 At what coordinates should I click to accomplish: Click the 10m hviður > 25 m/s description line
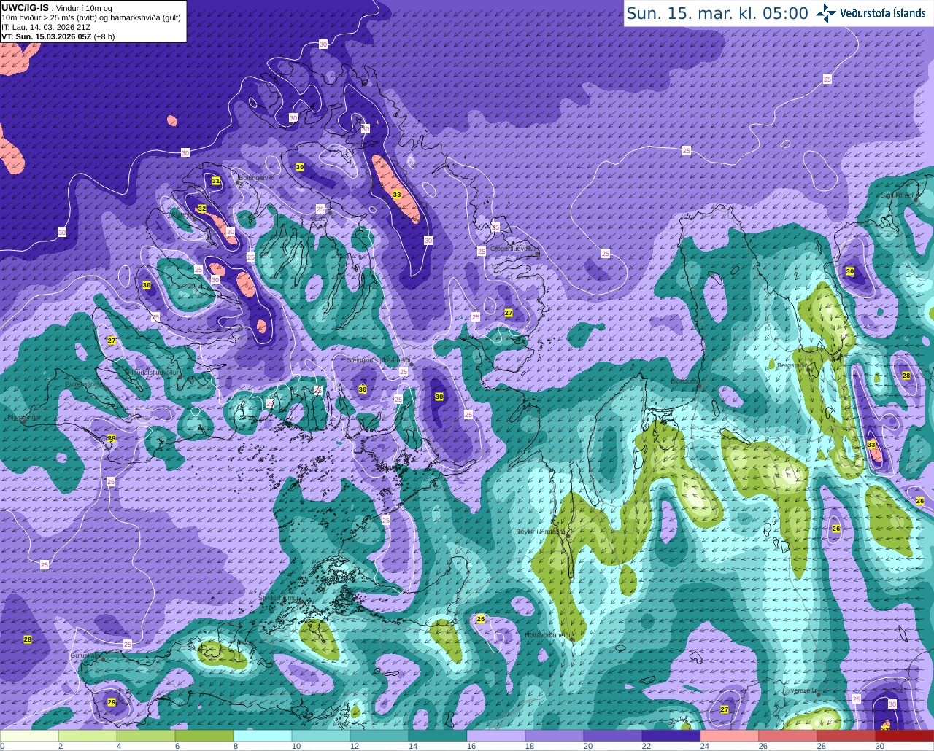click(x=91, y=17)
